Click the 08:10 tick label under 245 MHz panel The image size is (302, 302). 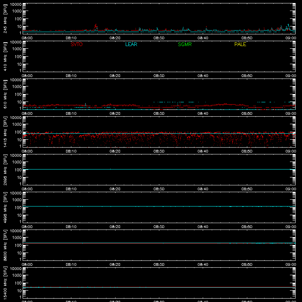pyautogui.click(x=71, y=38)
